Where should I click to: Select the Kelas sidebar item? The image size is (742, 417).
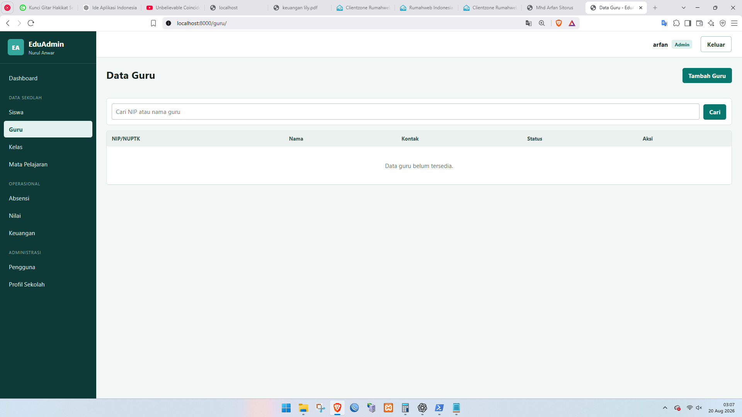click(48, 147)
